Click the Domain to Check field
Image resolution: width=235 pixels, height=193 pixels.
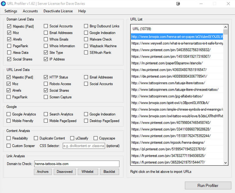point(77,164)
